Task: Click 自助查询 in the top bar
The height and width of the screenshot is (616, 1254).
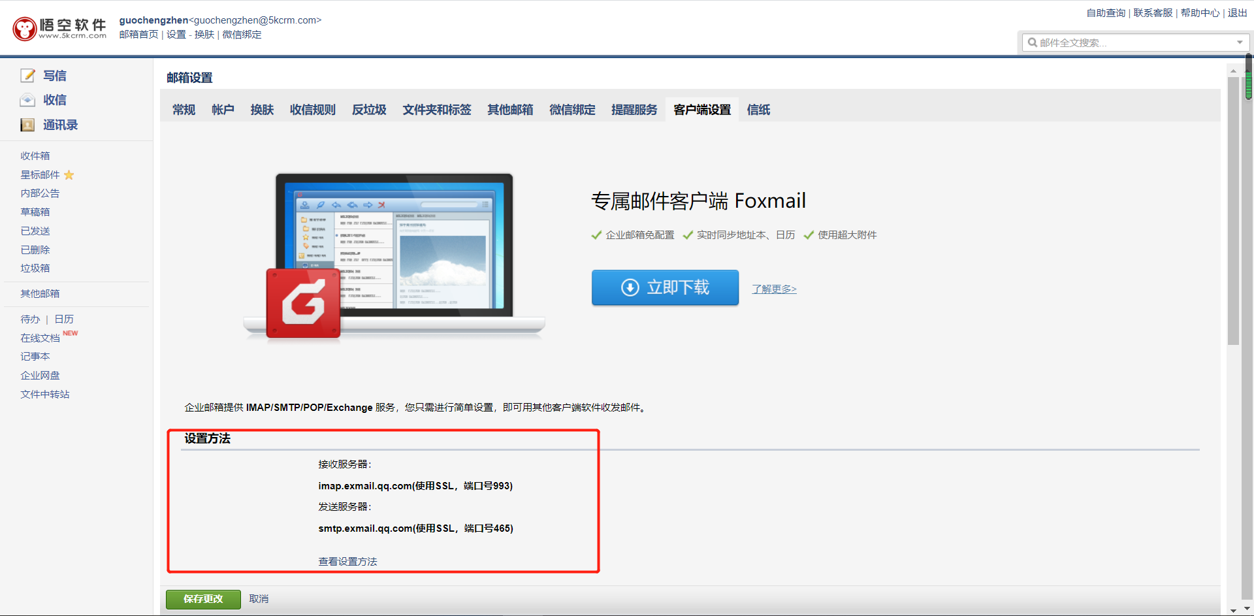Action: tap(1106, 13)
